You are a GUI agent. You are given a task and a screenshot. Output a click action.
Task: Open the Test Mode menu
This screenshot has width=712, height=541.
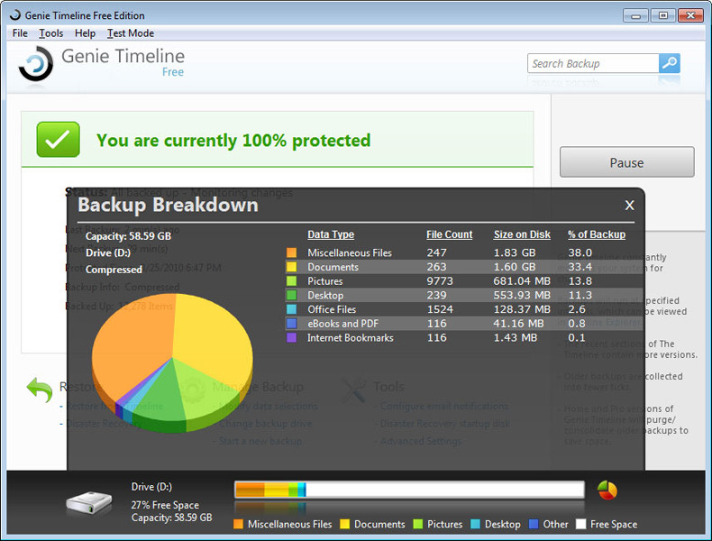[131, 33]
